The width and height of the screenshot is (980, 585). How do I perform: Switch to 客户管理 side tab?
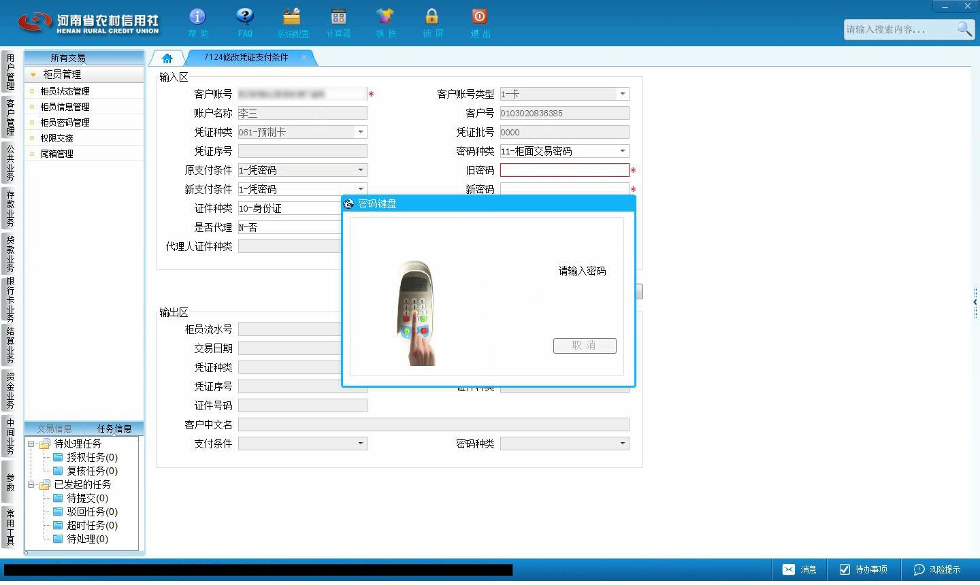10,117
